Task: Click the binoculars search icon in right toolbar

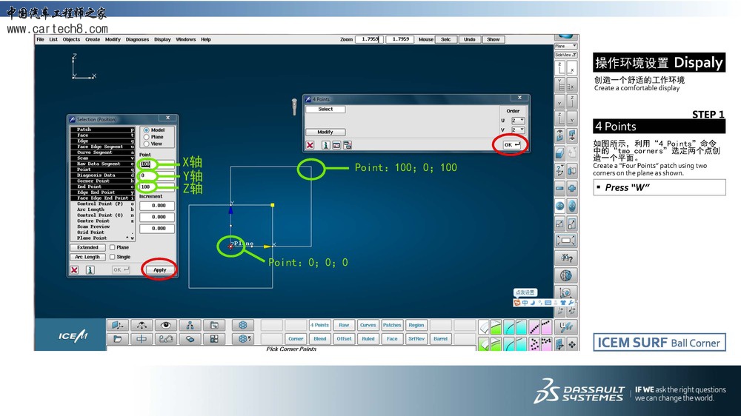Action: coord(566,258)
